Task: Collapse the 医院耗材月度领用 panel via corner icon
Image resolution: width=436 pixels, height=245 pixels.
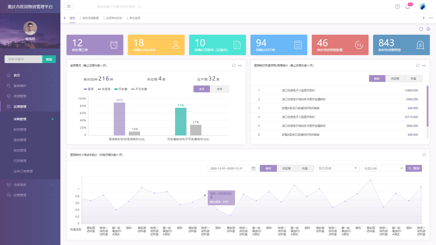Action: pos(424,66)
